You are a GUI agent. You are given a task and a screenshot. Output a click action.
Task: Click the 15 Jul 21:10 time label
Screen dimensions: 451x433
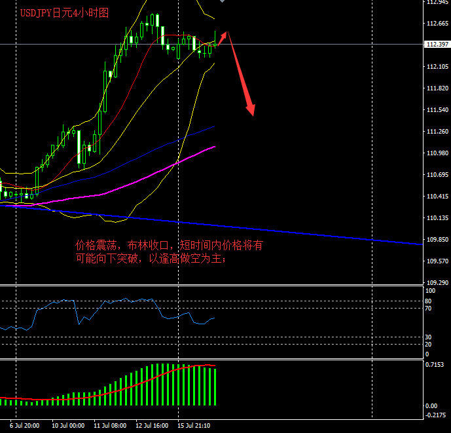coord(194,426)
